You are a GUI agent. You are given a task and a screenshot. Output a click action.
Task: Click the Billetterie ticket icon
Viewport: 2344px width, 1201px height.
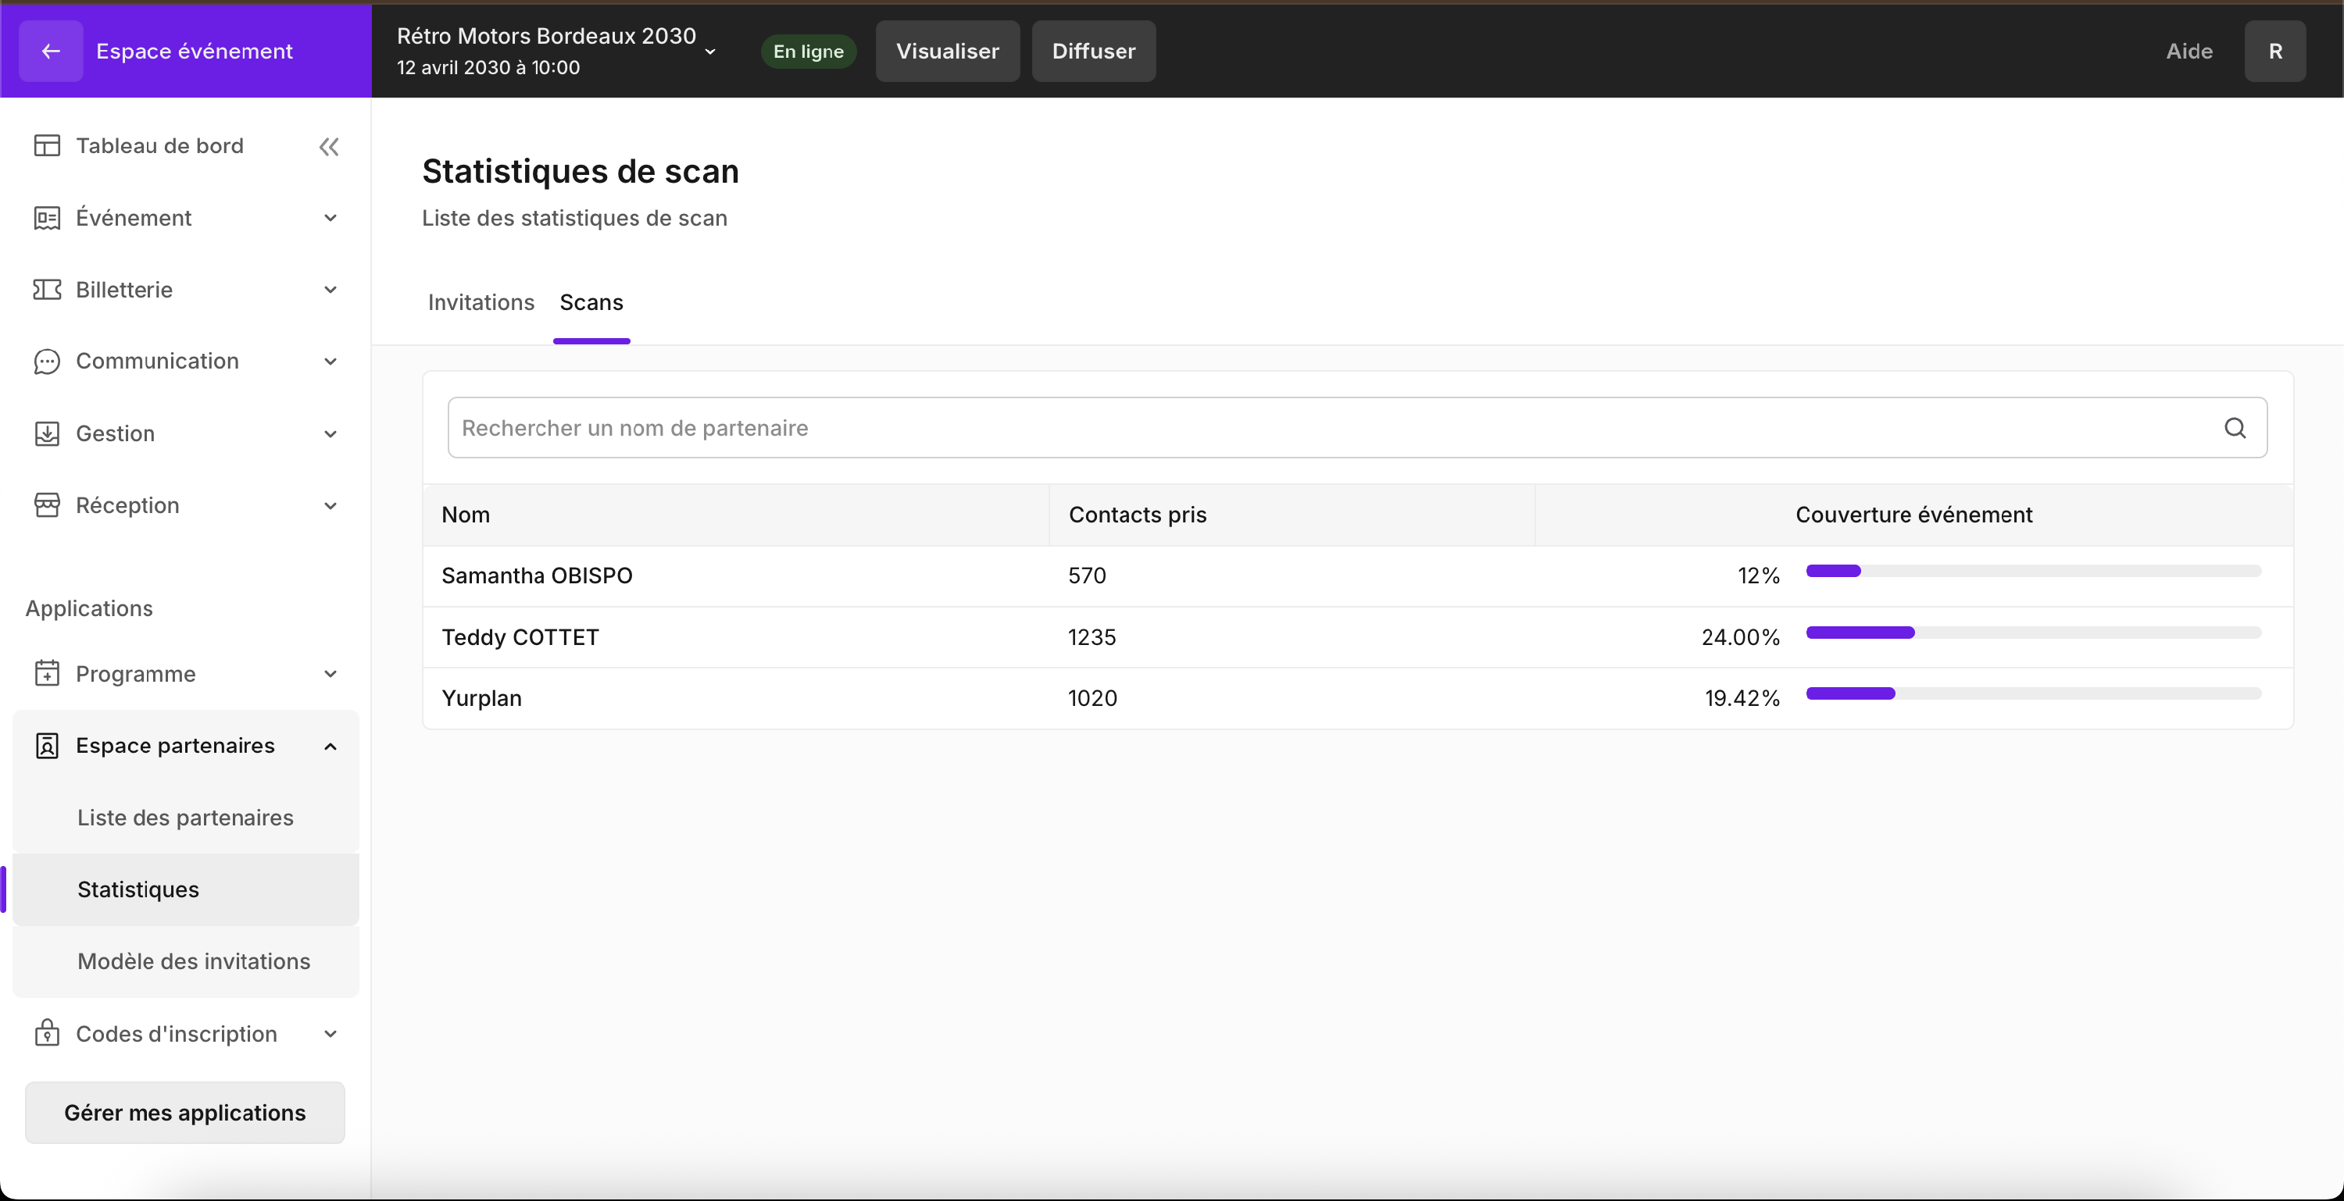click(46, 289)
